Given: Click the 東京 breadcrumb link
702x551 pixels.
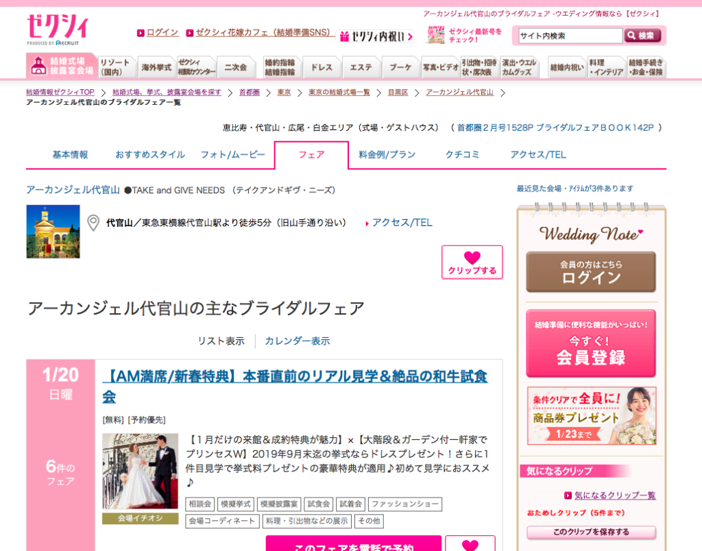Looking at the screenshot, I should [x=284, y=93].
